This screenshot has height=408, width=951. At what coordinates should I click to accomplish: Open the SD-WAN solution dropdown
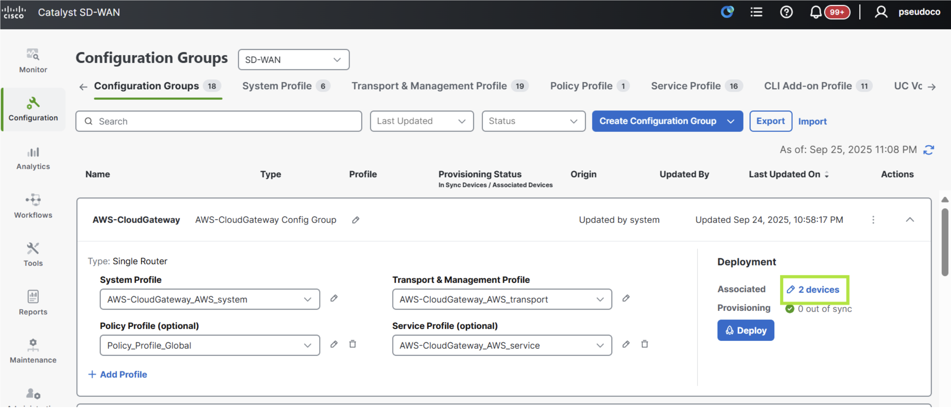[293, 59]
